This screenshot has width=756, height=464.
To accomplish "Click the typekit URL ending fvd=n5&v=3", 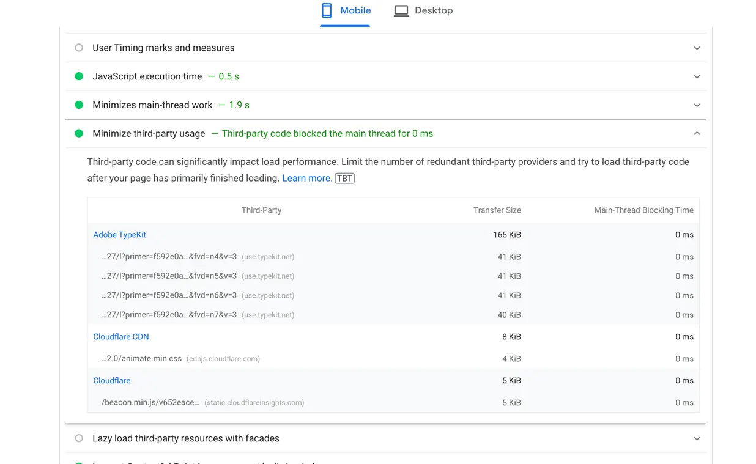I will pyautogui.click(x=169, y=276).
